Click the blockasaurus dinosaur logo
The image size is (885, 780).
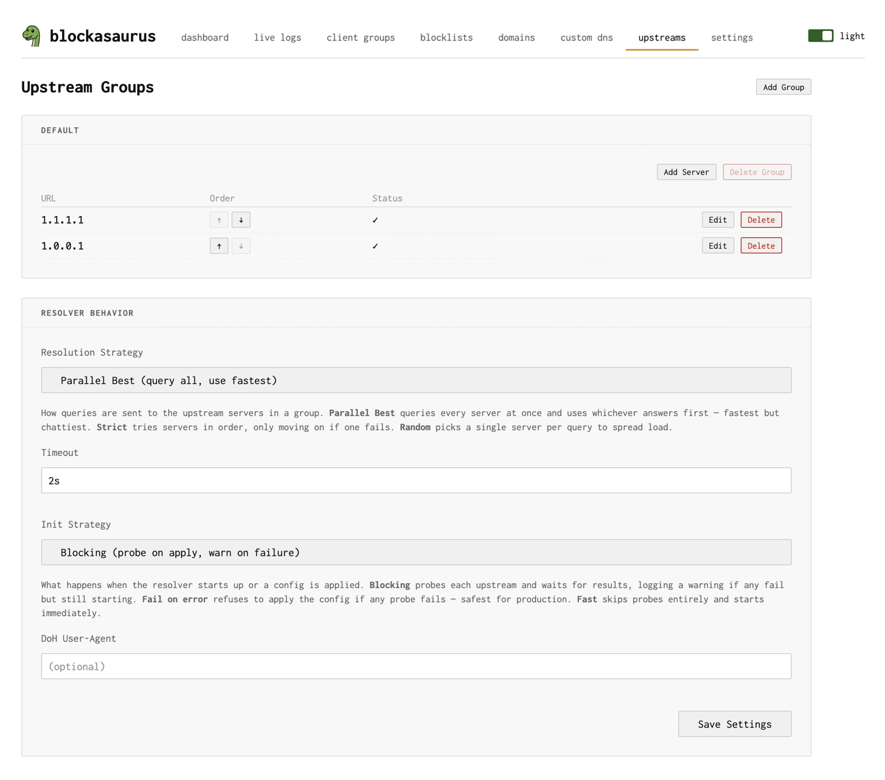32,36
